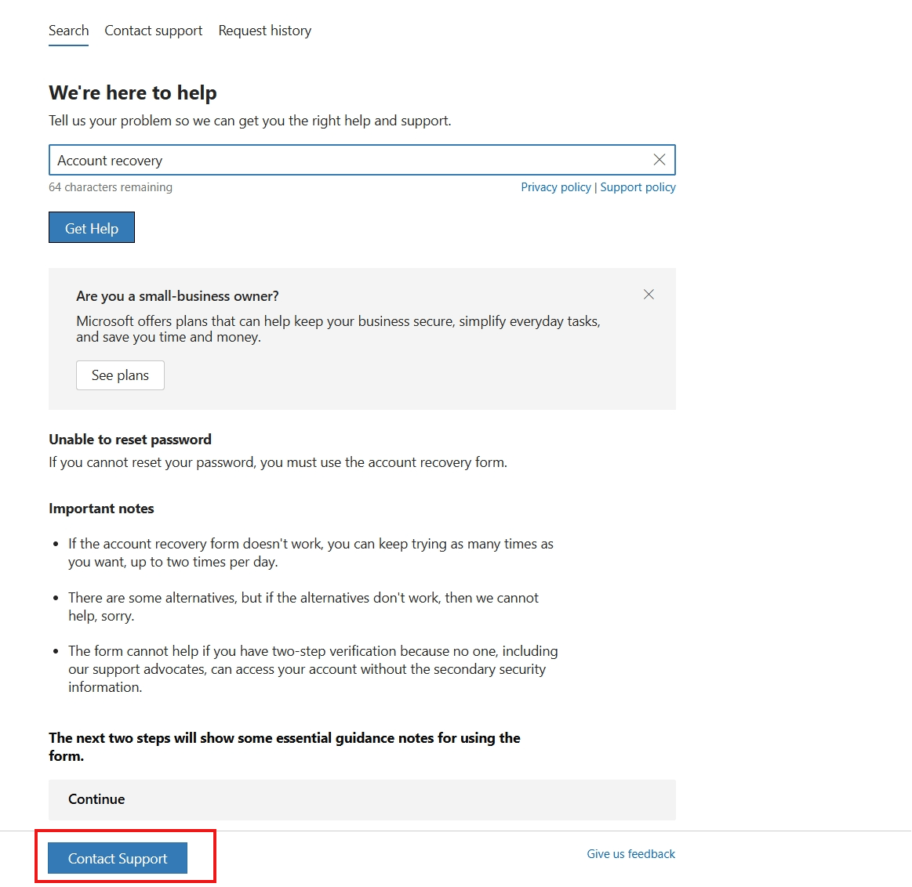Open the Request history tab
This screenshot has width=912, height=887.
pyautogui.click(x=264, y=31)
